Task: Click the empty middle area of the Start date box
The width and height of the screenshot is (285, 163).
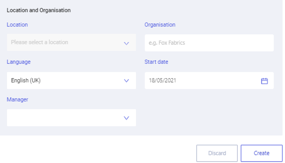Action: point(218,80)
